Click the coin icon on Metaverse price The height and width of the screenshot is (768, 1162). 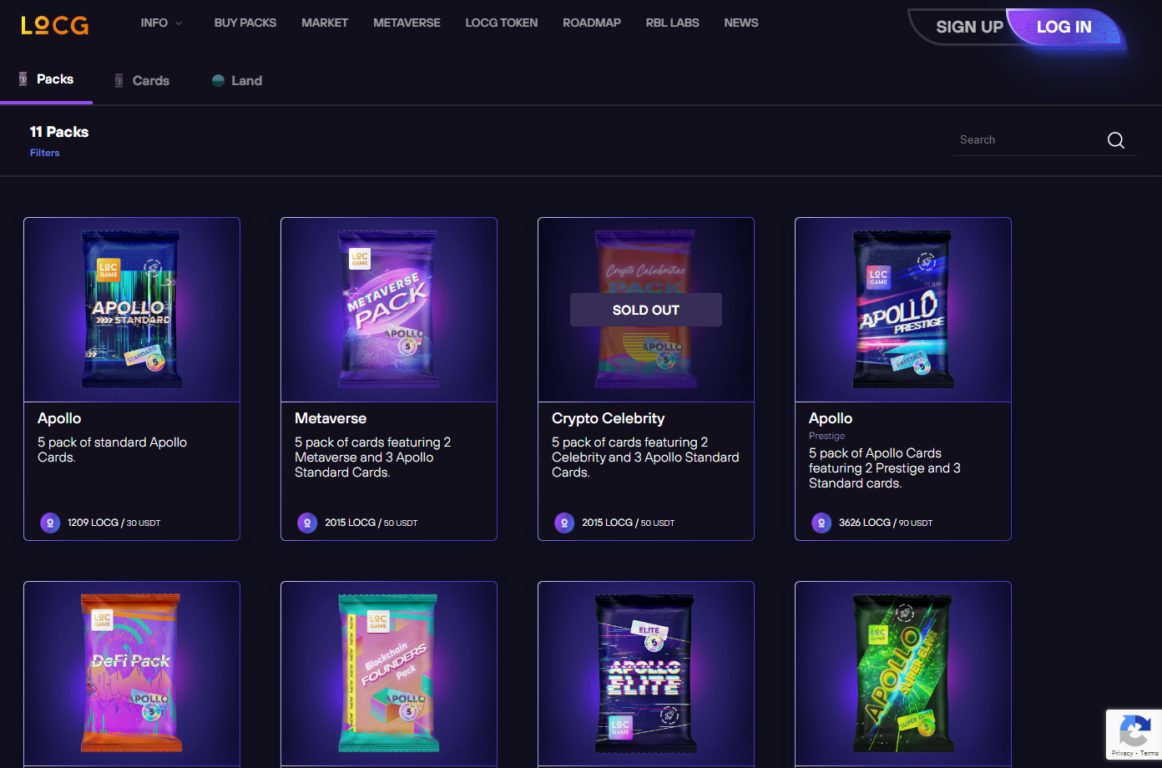(307, 523)
